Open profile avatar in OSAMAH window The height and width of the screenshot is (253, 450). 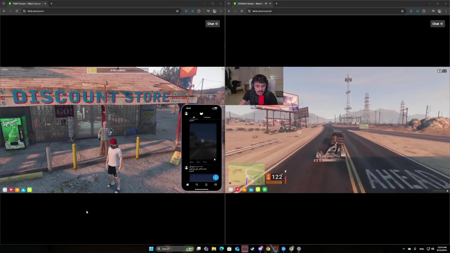(439, 11)
